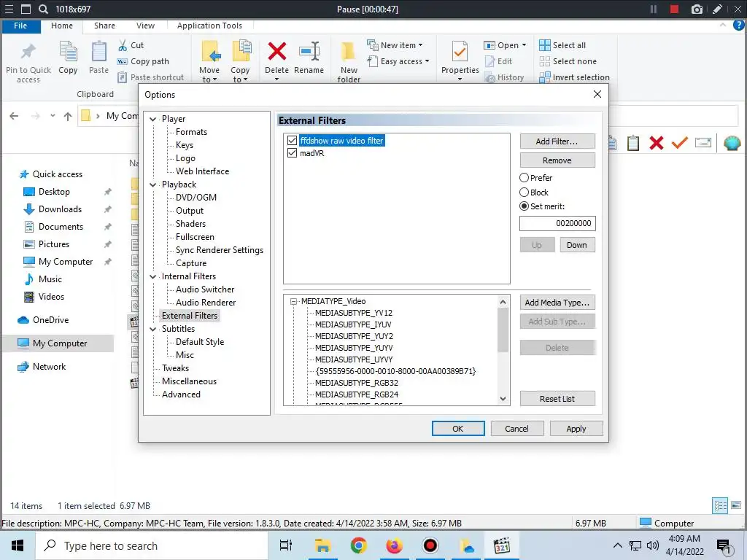Open the New item dropdown
747x560 pixels.
click(395, 45)
